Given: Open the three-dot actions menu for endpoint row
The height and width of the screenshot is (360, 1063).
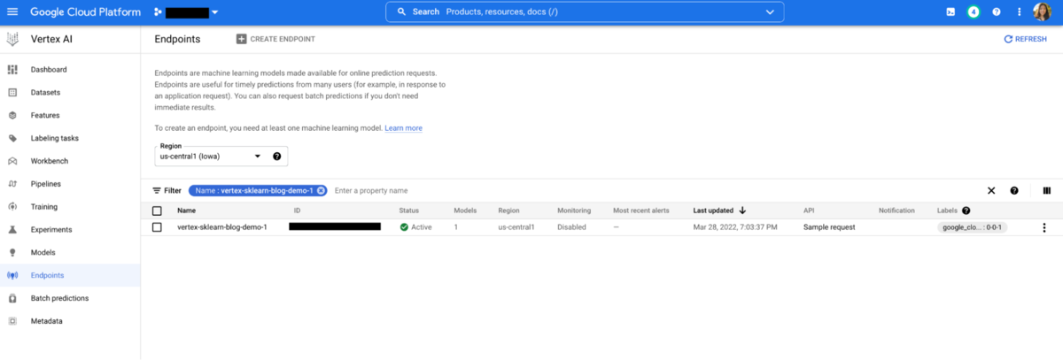Looking at the screenshot, I should [1044, 227].
